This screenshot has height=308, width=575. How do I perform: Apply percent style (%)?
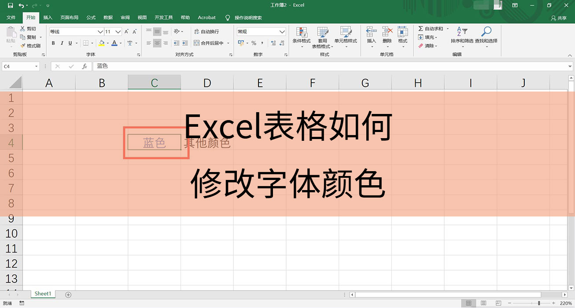coord(254,43)
